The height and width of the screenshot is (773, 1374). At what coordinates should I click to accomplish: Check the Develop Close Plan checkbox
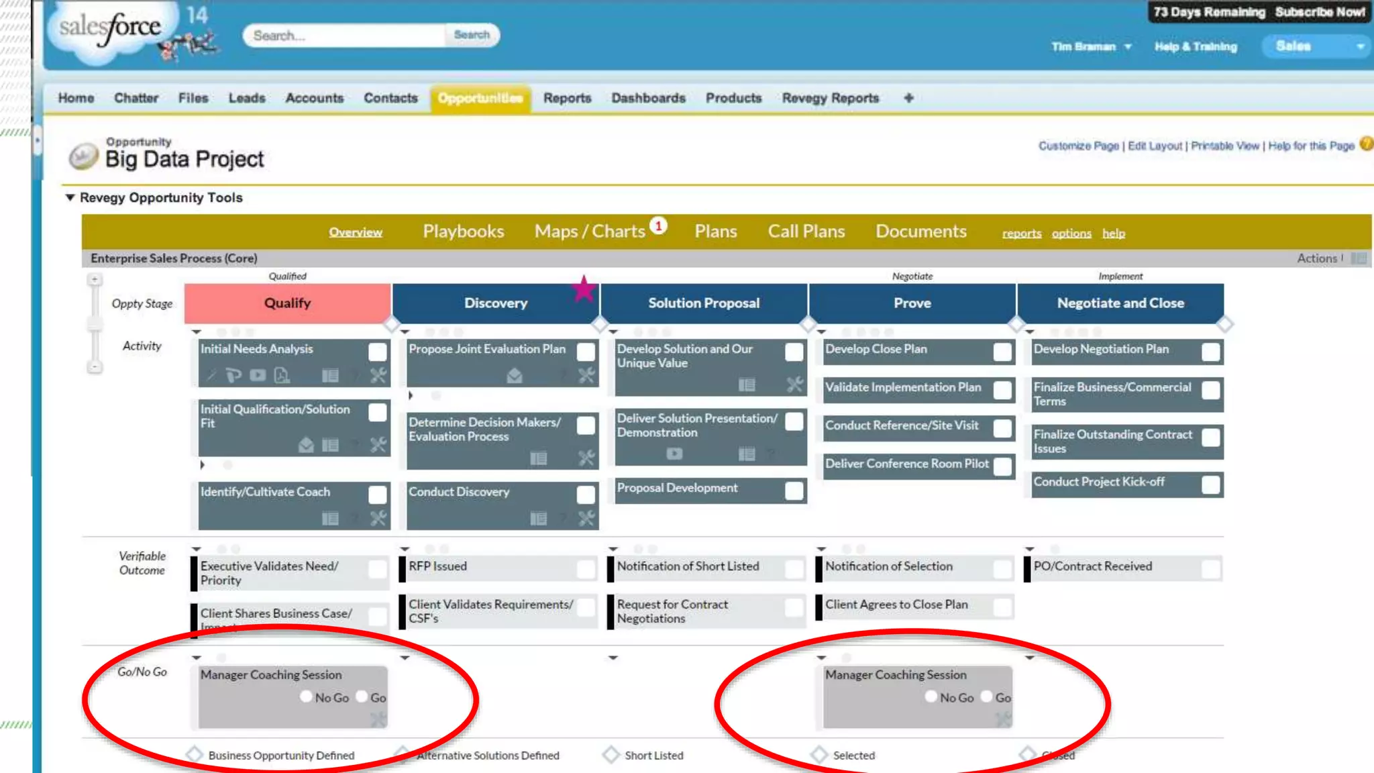pyautogui.click(x=1002, y=352)
